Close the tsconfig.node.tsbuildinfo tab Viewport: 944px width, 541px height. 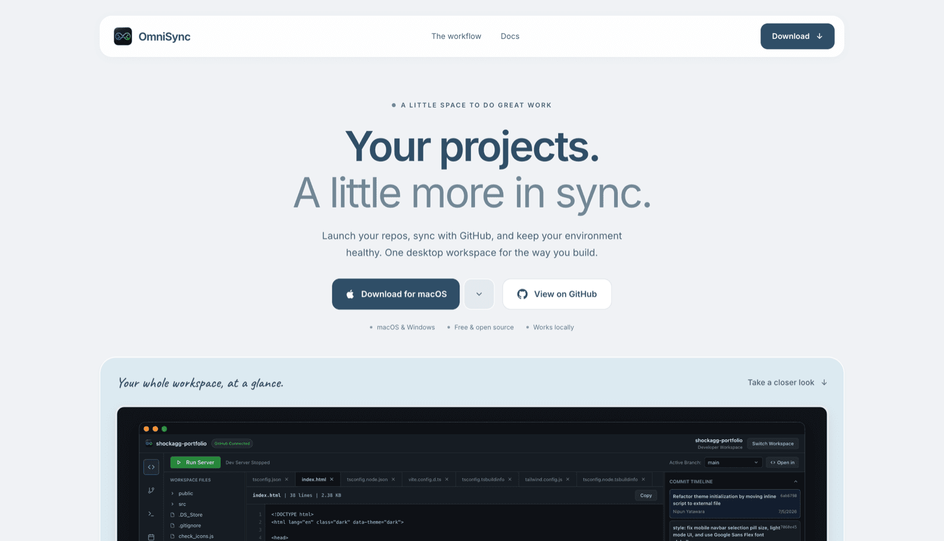(643, 480)
